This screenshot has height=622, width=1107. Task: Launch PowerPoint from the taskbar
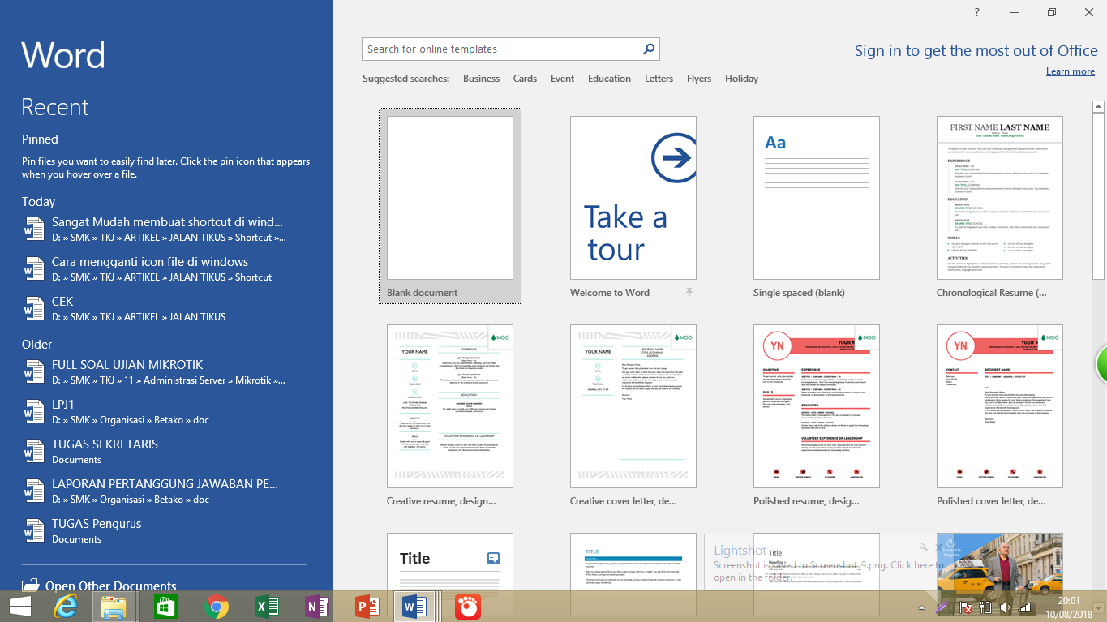click(367, 607)
